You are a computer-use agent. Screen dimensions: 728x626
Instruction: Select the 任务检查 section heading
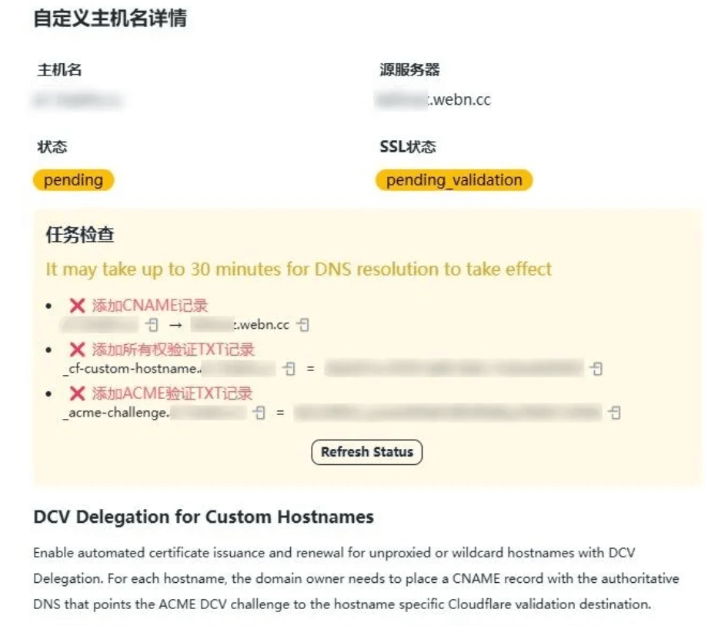pos(81,236)
